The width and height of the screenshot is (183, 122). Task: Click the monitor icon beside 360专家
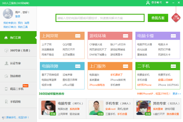pyautogui.click(x=5, y=50)
